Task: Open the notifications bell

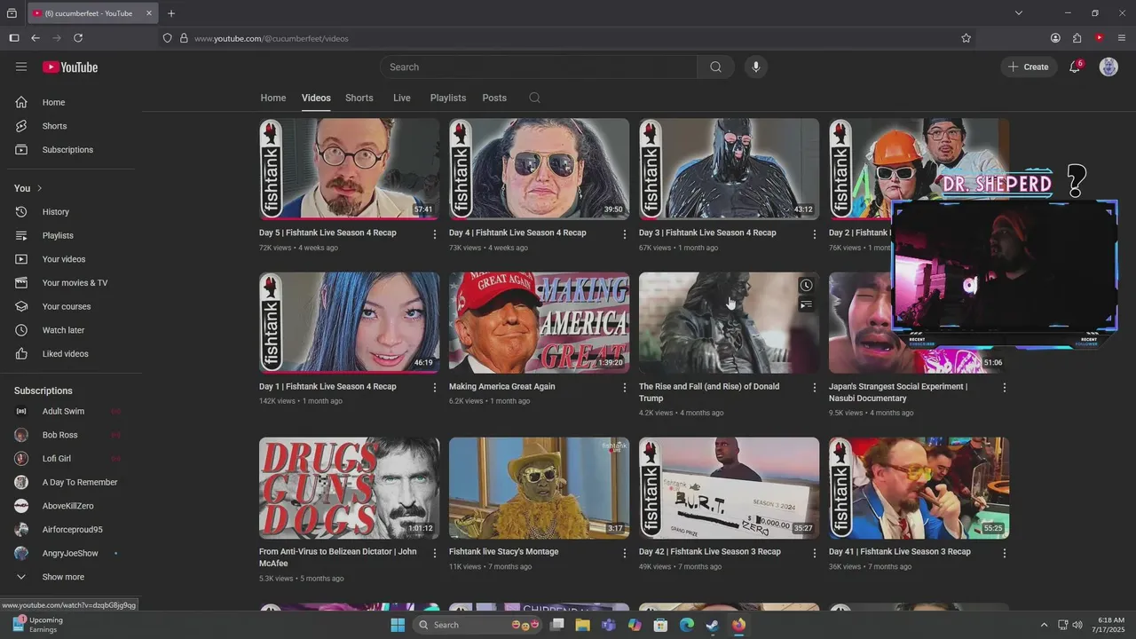Action: pyautogui.click(x=1075, y=67)
